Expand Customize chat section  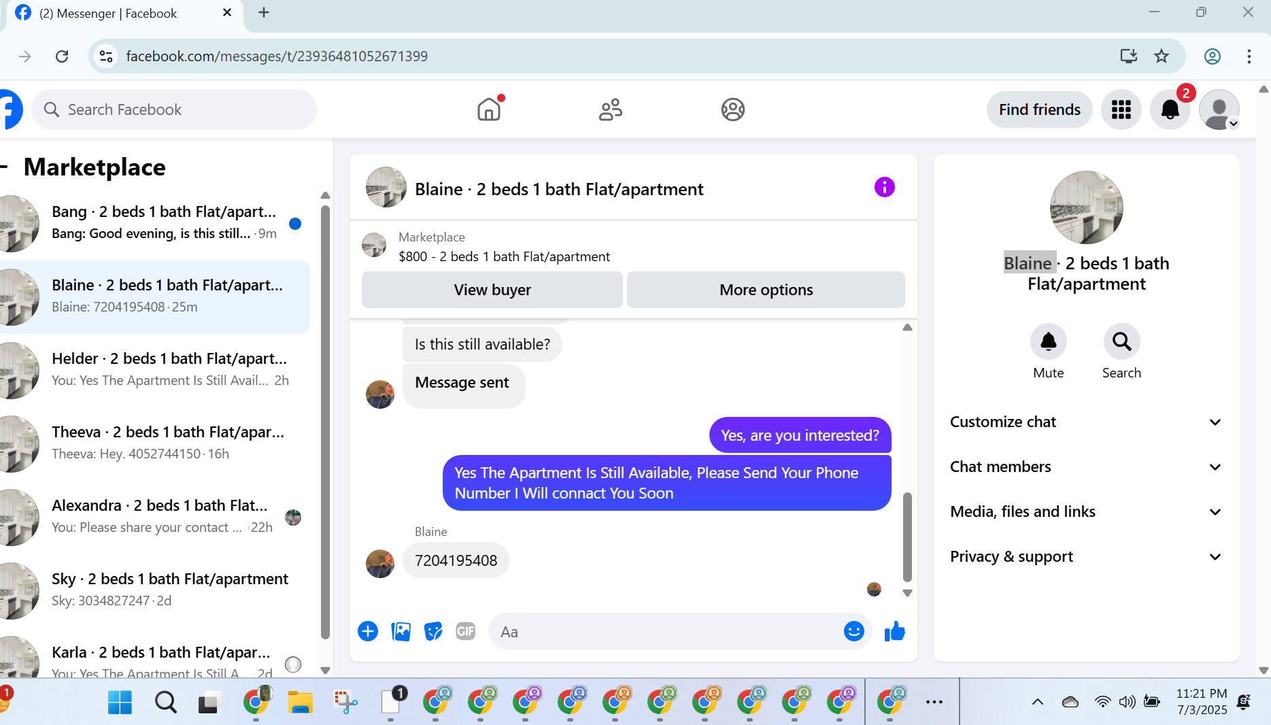tap(1086, 422)
